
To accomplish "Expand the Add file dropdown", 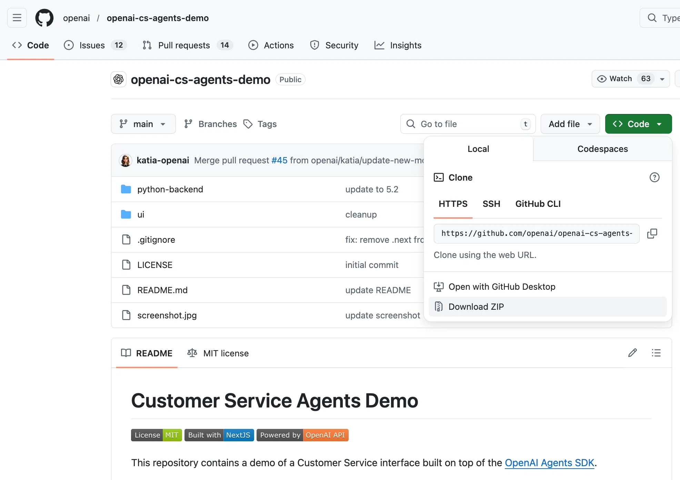I will pyautogui.click(x=570, y=124).
